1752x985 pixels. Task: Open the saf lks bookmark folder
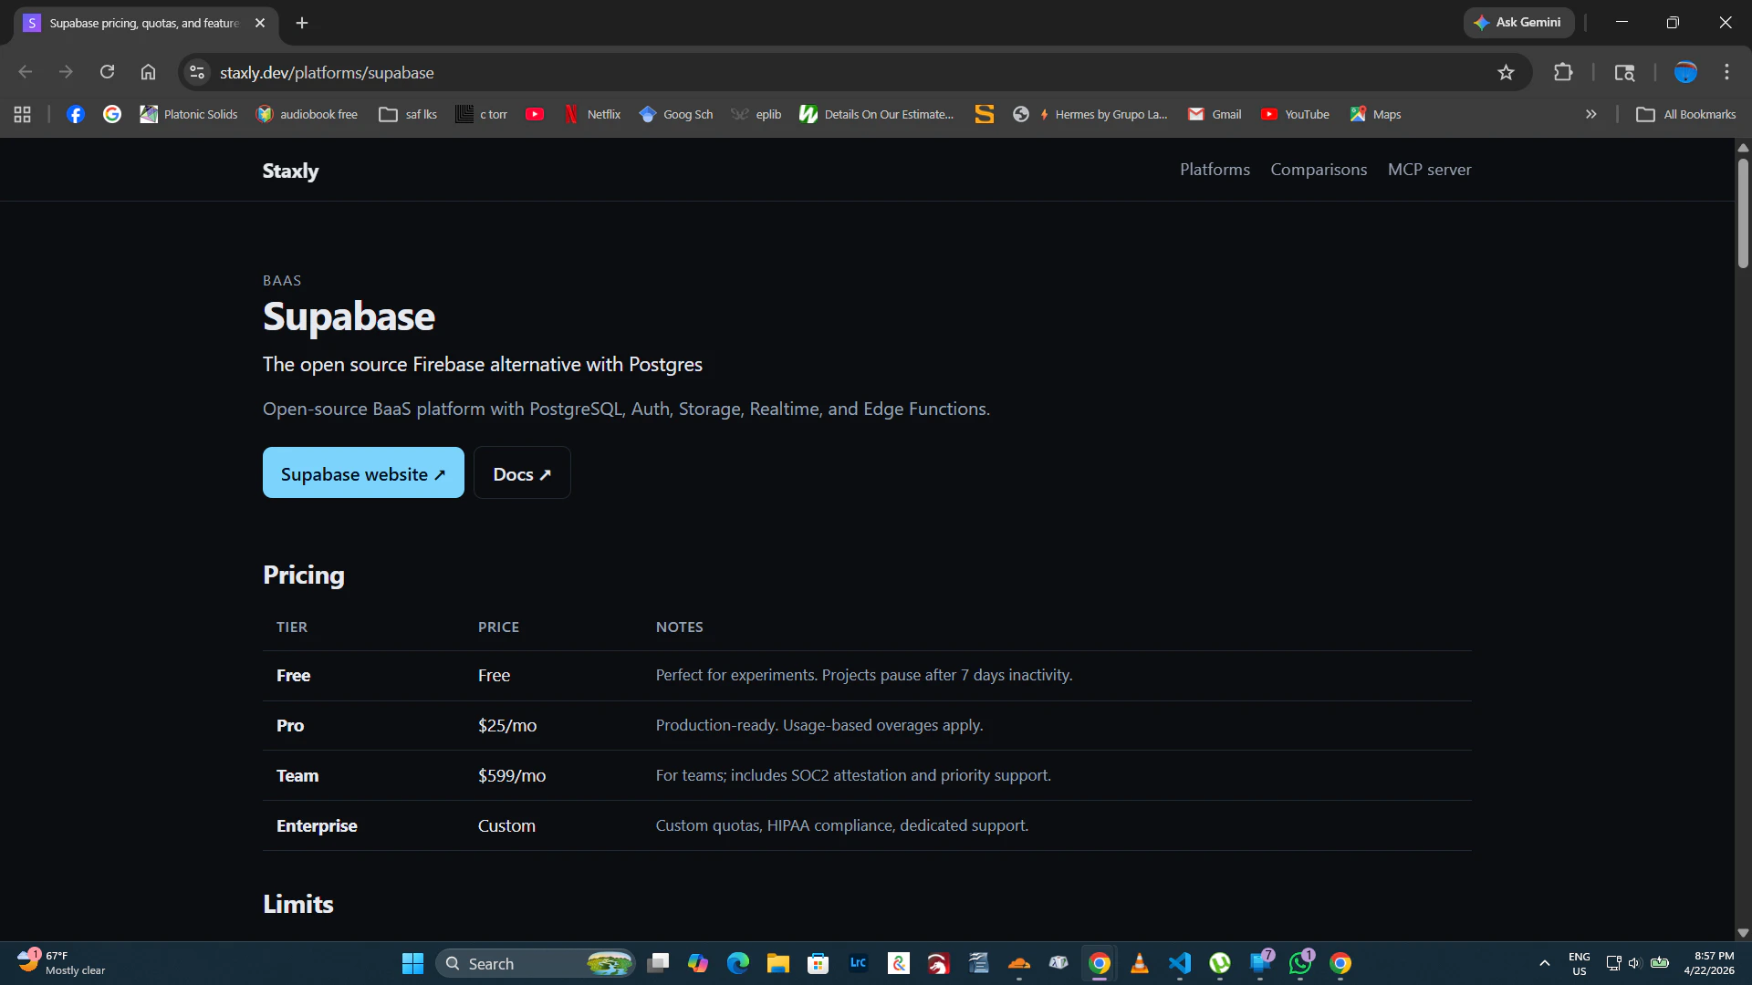tap(408, 114)
